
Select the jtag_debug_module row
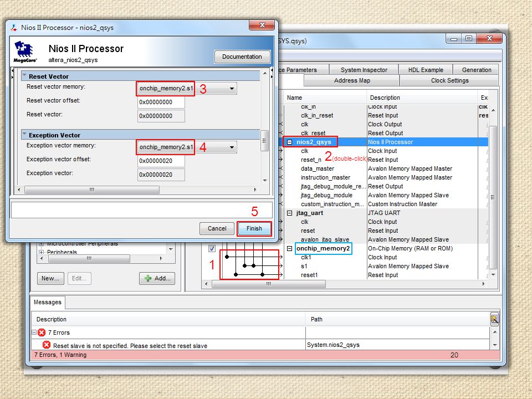pyautogui.click(x=386, y=196)
